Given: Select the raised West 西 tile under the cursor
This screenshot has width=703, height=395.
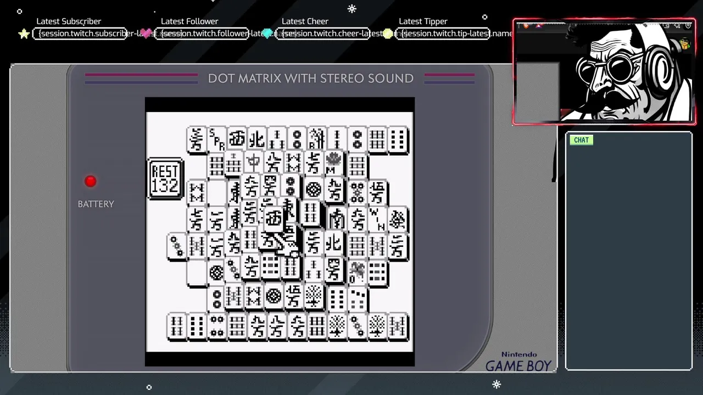Looking at the screenshot, I should 274,219.
